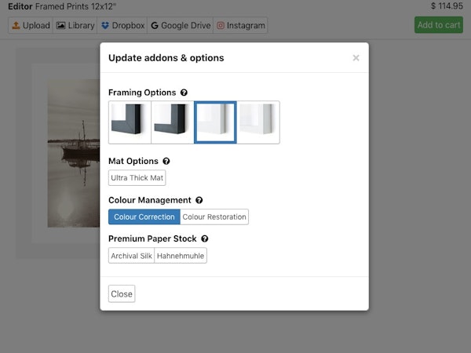Viewport: 471px width, 353px height.
Task: Open the Mat Options help tooltip icon
Action: pyautogui.click(x=166, y=162)
